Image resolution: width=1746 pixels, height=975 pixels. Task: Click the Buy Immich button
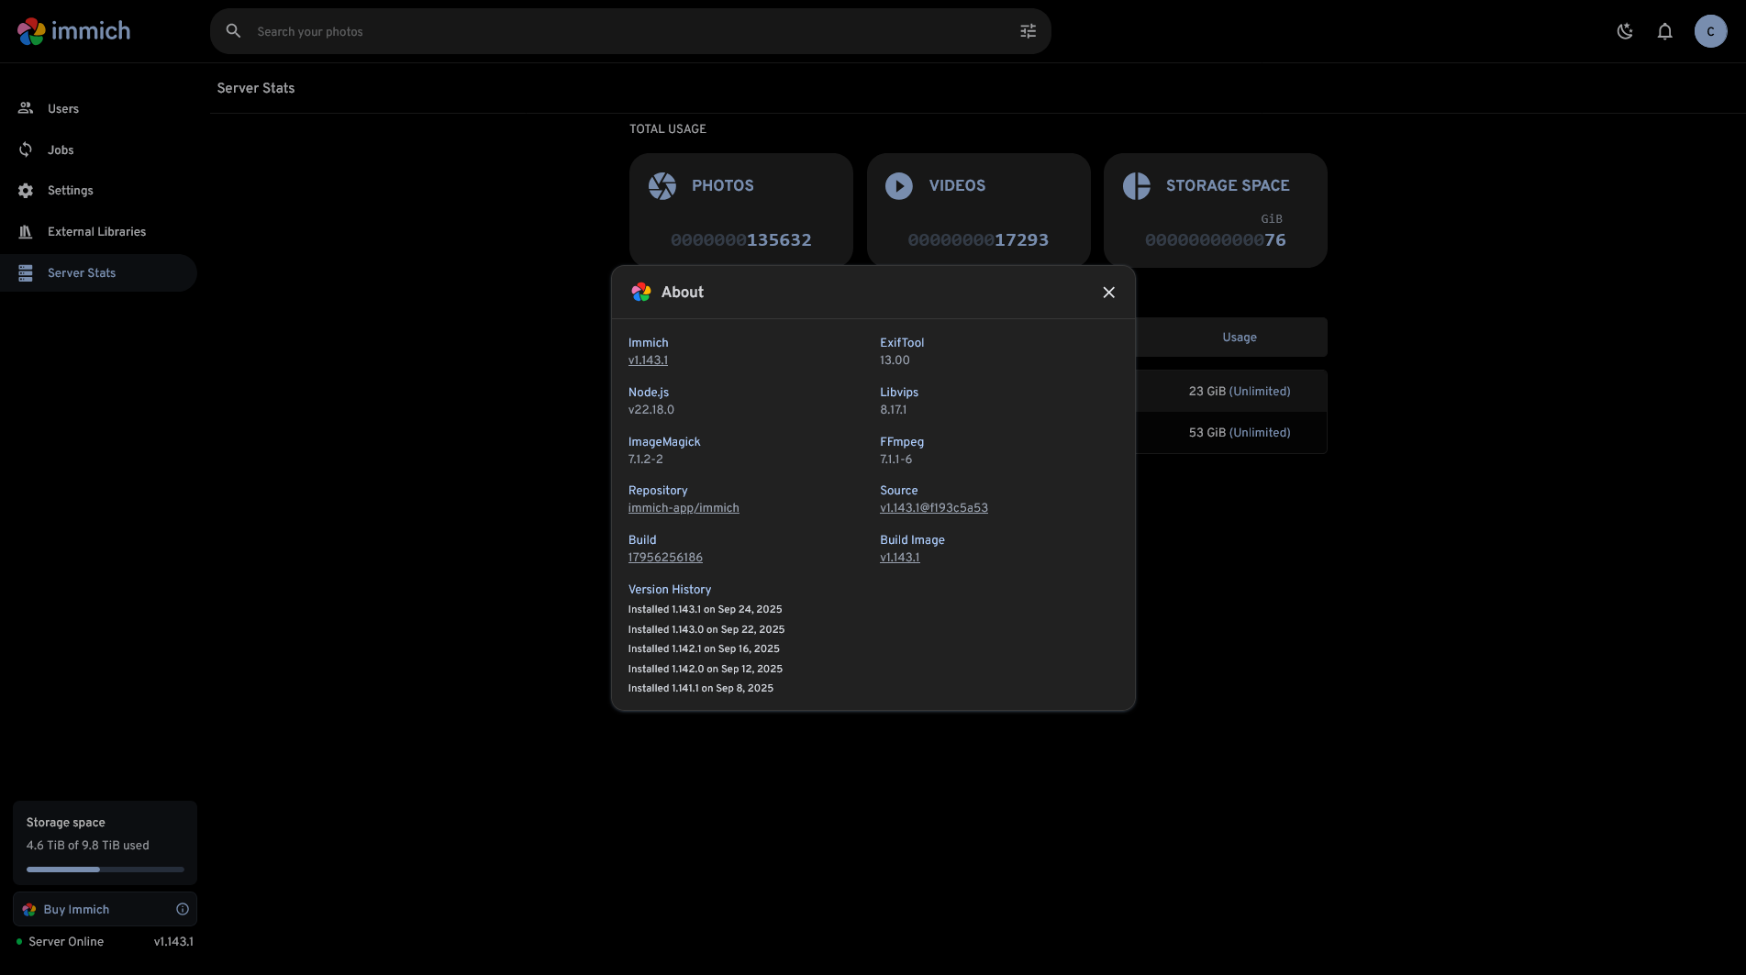[105, 910]
